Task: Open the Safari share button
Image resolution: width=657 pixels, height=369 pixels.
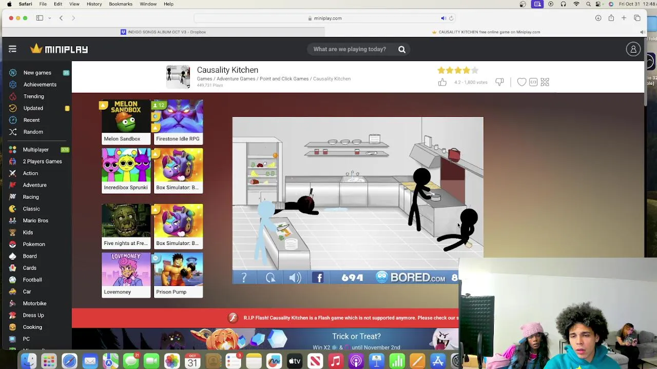Action: pos(611,18)
